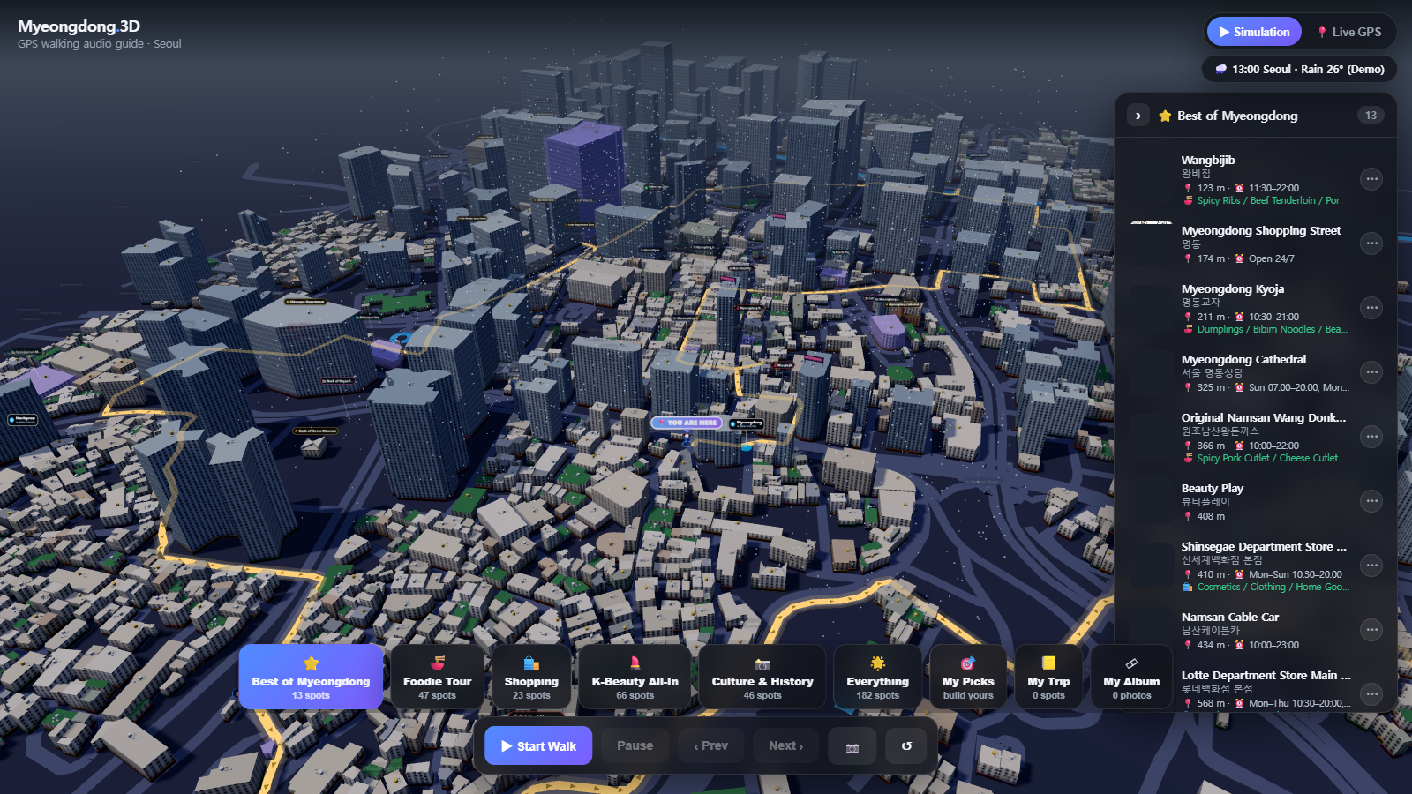Go to the Next stop
1412x794 pixels.
click(785, 746)
